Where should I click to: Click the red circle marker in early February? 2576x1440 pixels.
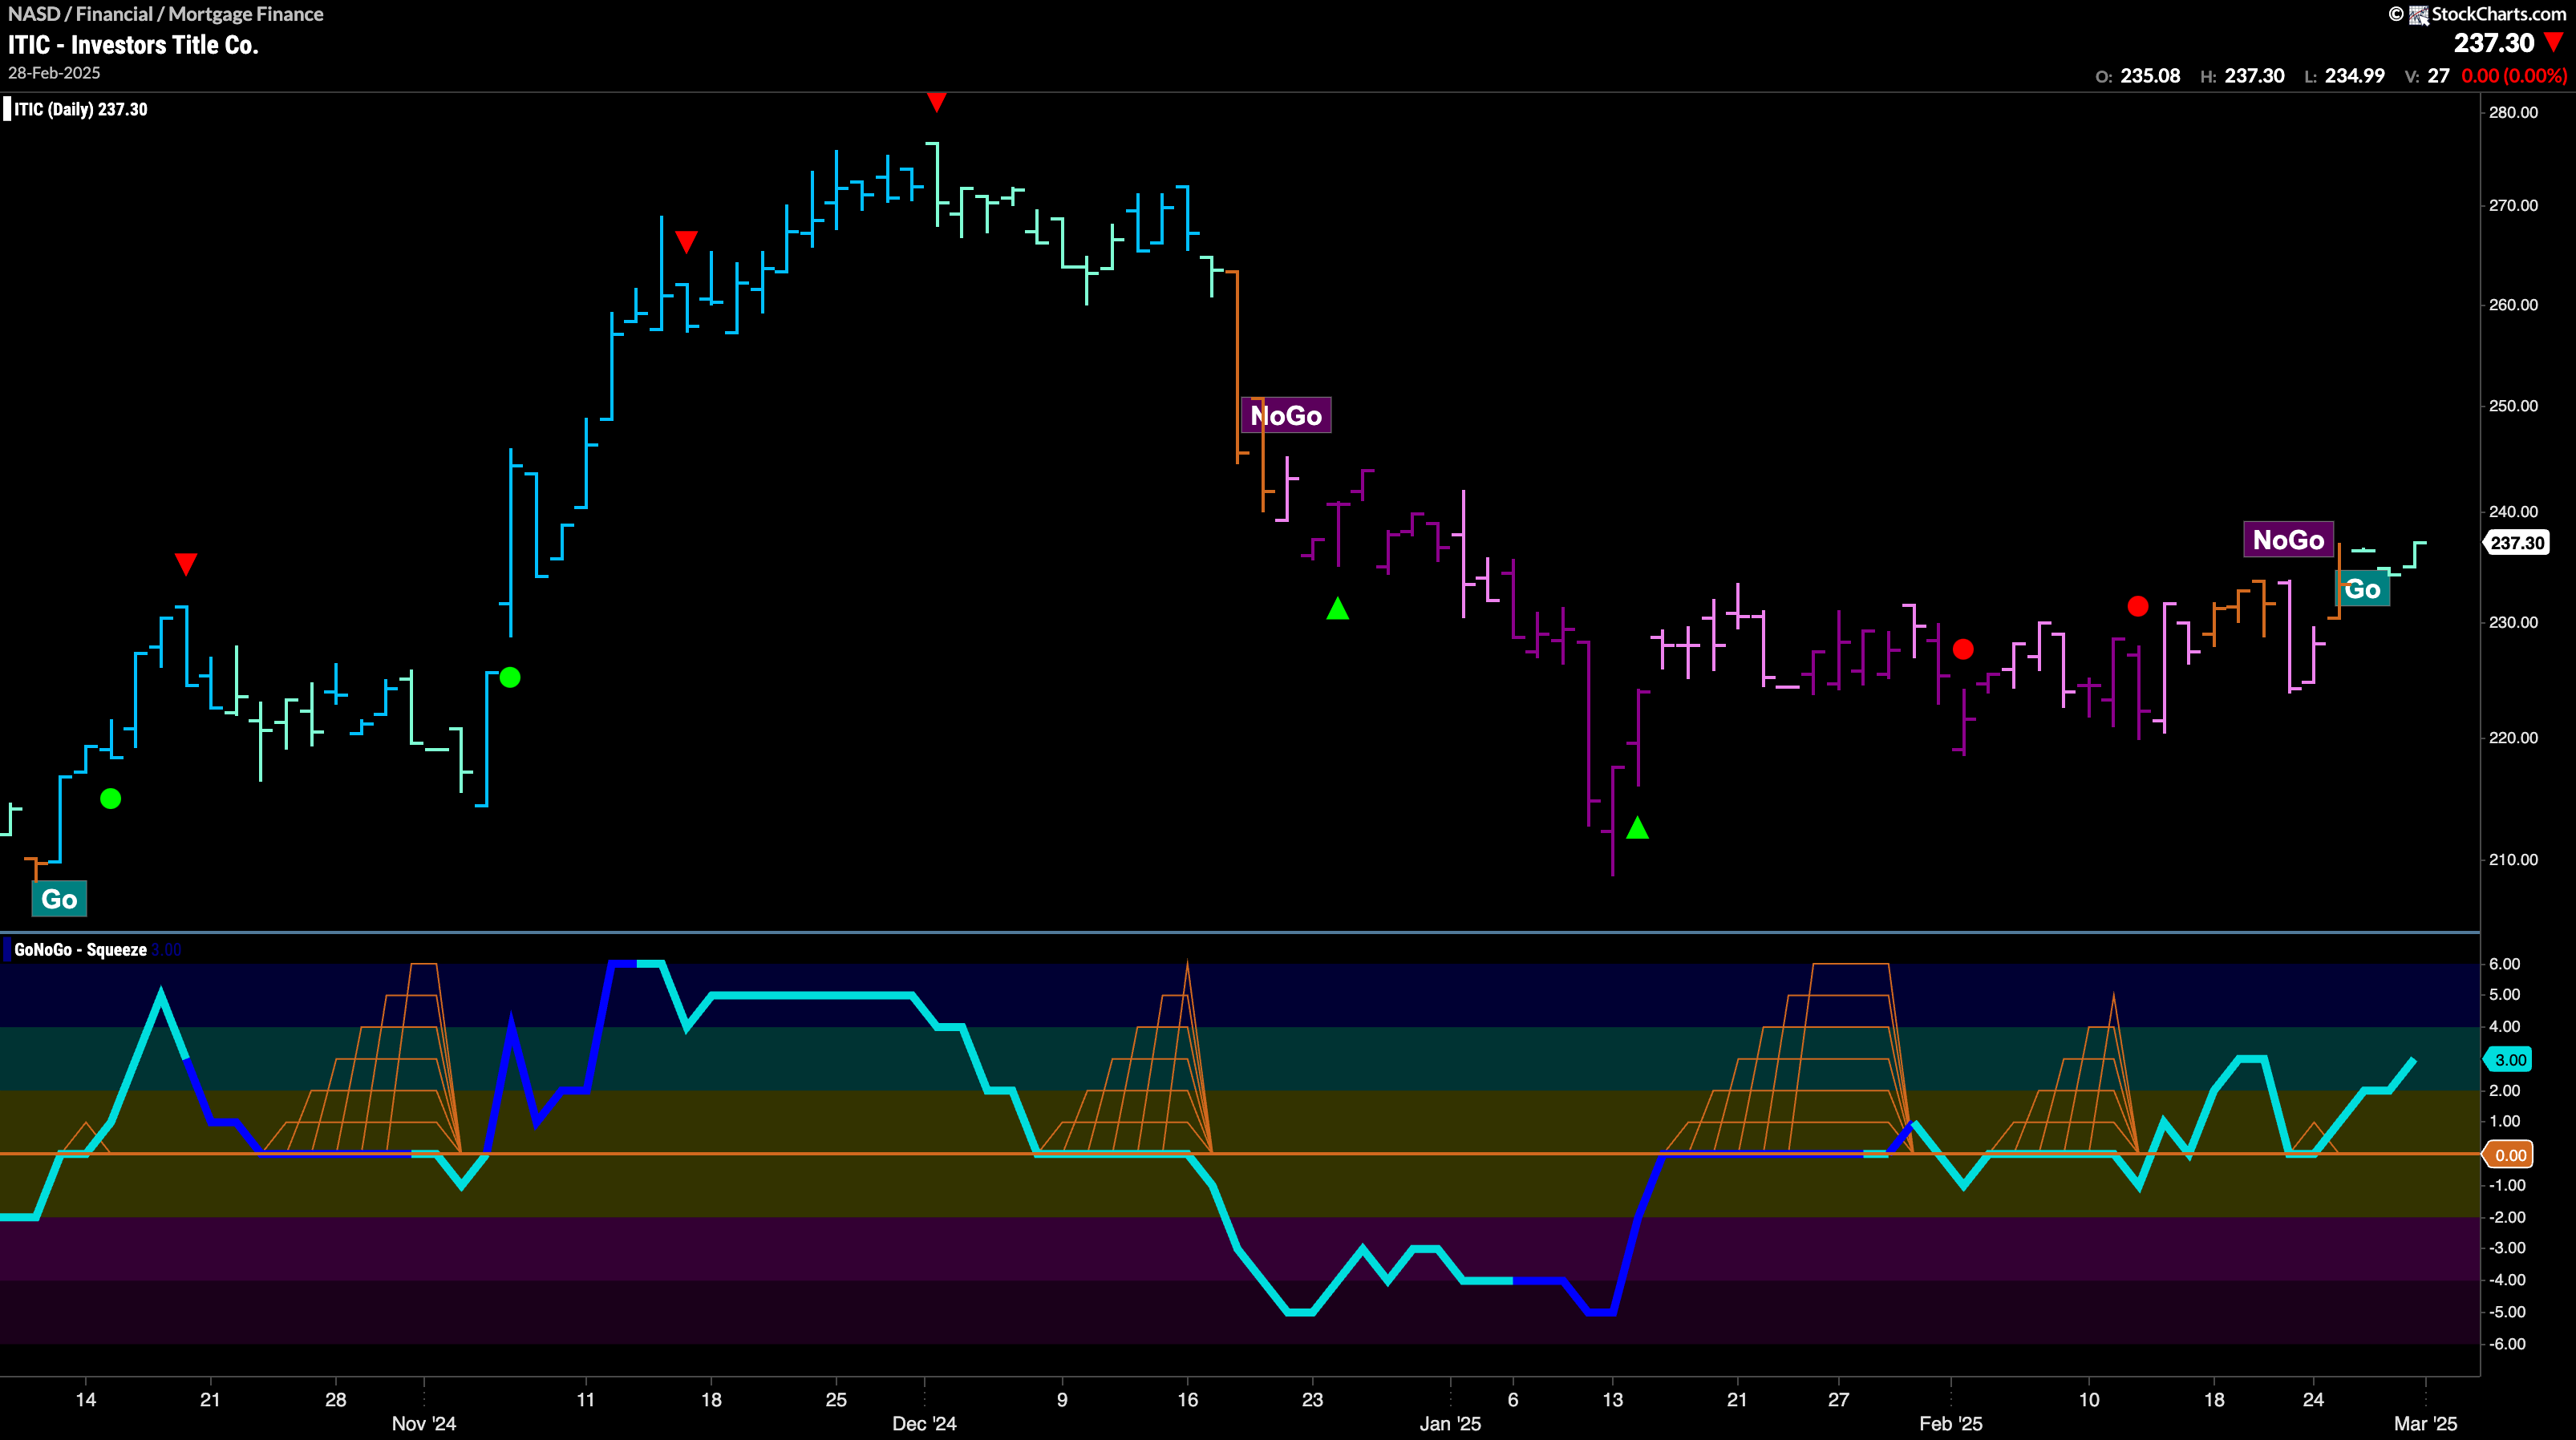pyautogui.click(x=1963, y=649)
